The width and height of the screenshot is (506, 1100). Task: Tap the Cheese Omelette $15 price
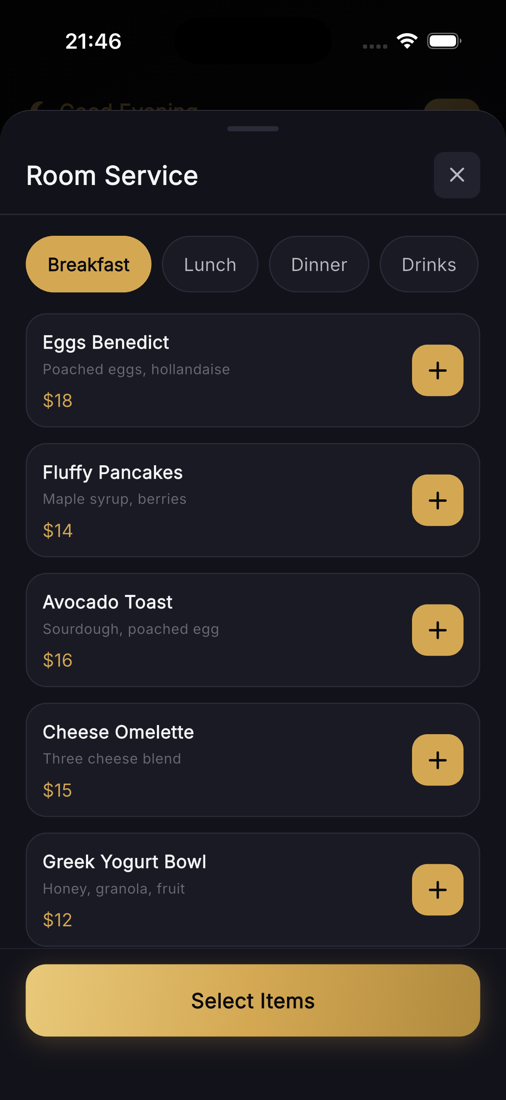(57, 790)
